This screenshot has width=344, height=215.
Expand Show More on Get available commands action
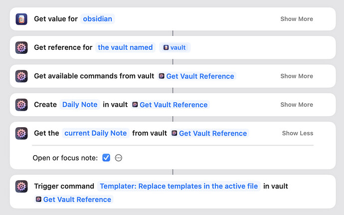pyautogui.click(x=297, y=76)
